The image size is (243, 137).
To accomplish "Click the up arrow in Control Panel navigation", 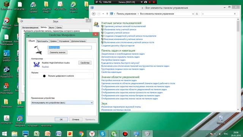I will [107, 14].
